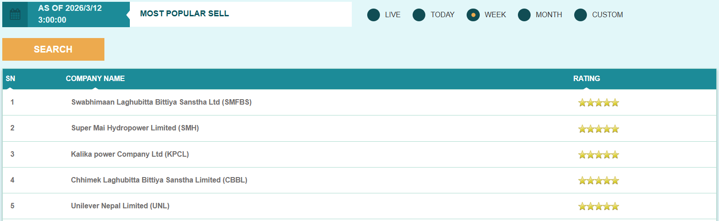The image size is (719, 221).
Task: Sort table by SN column
Action: (x=10, y=79)
